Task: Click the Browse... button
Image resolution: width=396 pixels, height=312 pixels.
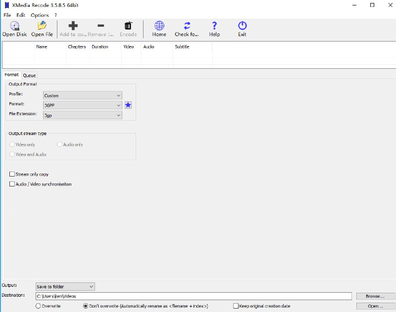Action: [375, 296]
